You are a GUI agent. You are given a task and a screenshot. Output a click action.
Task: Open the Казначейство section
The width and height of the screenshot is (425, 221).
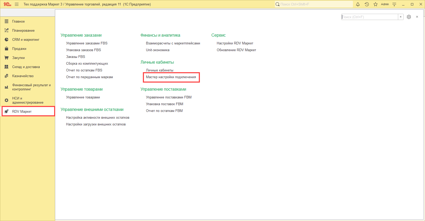[x=28, y=76]
